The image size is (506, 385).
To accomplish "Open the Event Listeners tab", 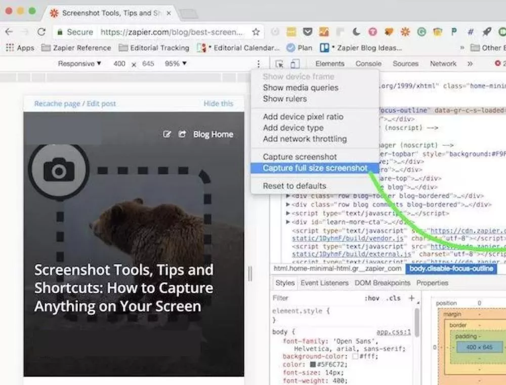I will pyautogui.click(x=324, y=283).
